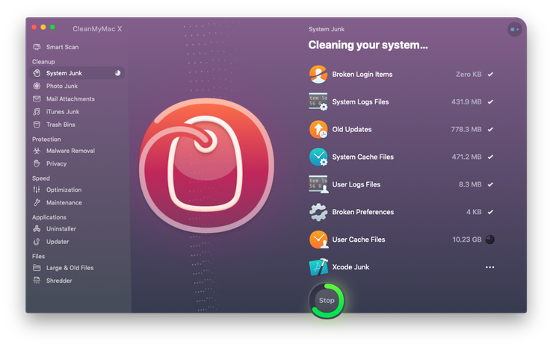Click the Xcode Junk pending dots indicator
This screenshot has height=347, width=553.
coord(490,267)
